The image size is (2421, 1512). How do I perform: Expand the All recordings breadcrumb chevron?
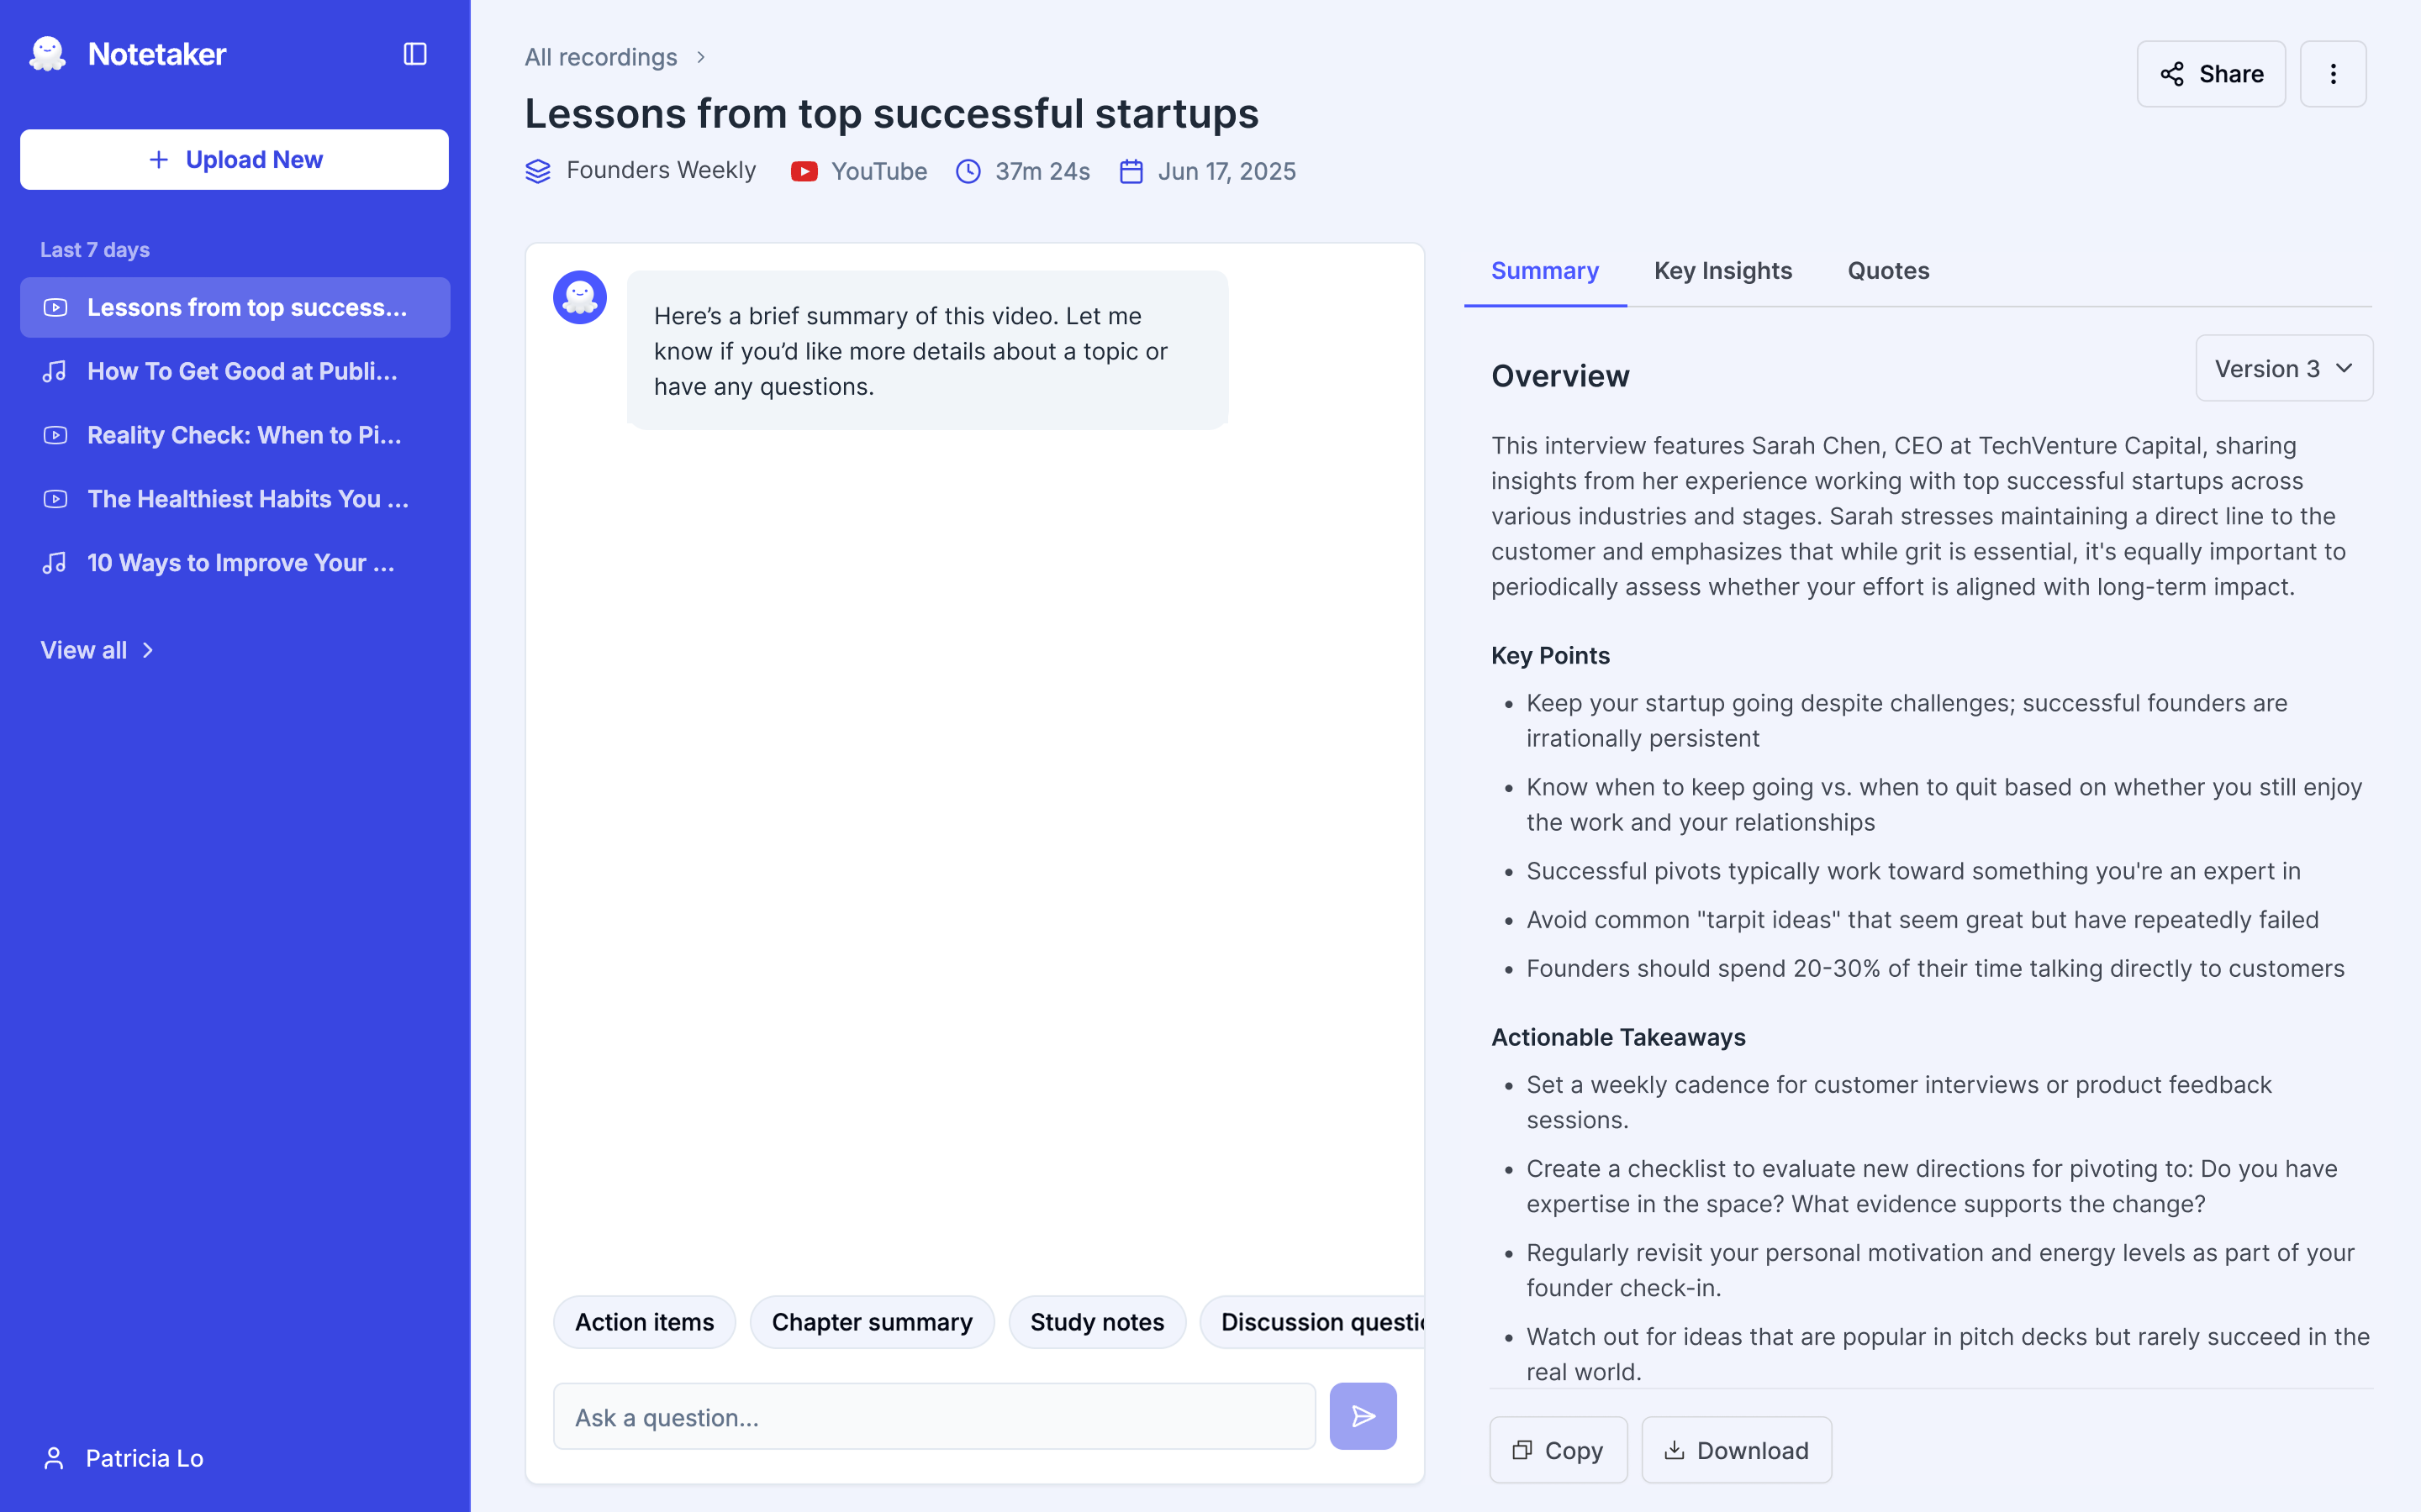pos(699,57)
